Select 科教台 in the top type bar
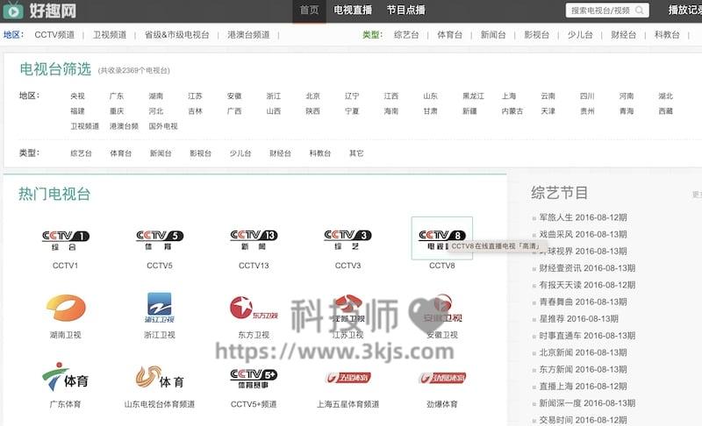Screen dimensions: 702x426 [x=667, y=35]
